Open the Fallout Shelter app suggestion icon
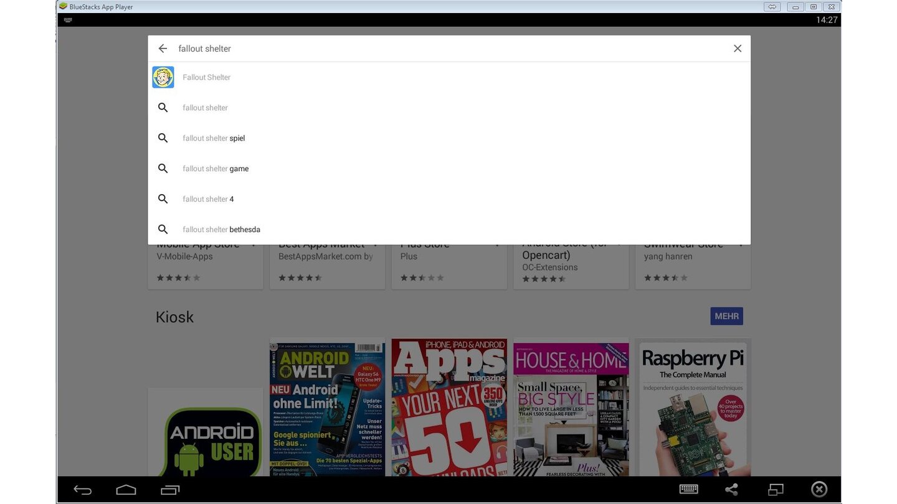897x504 pixels. coord(163,77)
